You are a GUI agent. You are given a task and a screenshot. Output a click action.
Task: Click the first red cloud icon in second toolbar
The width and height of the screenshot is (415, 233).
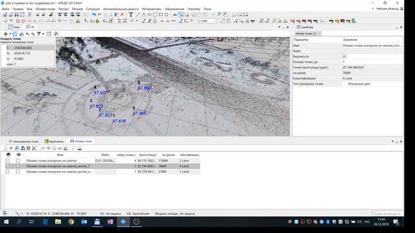coord(18,21)
